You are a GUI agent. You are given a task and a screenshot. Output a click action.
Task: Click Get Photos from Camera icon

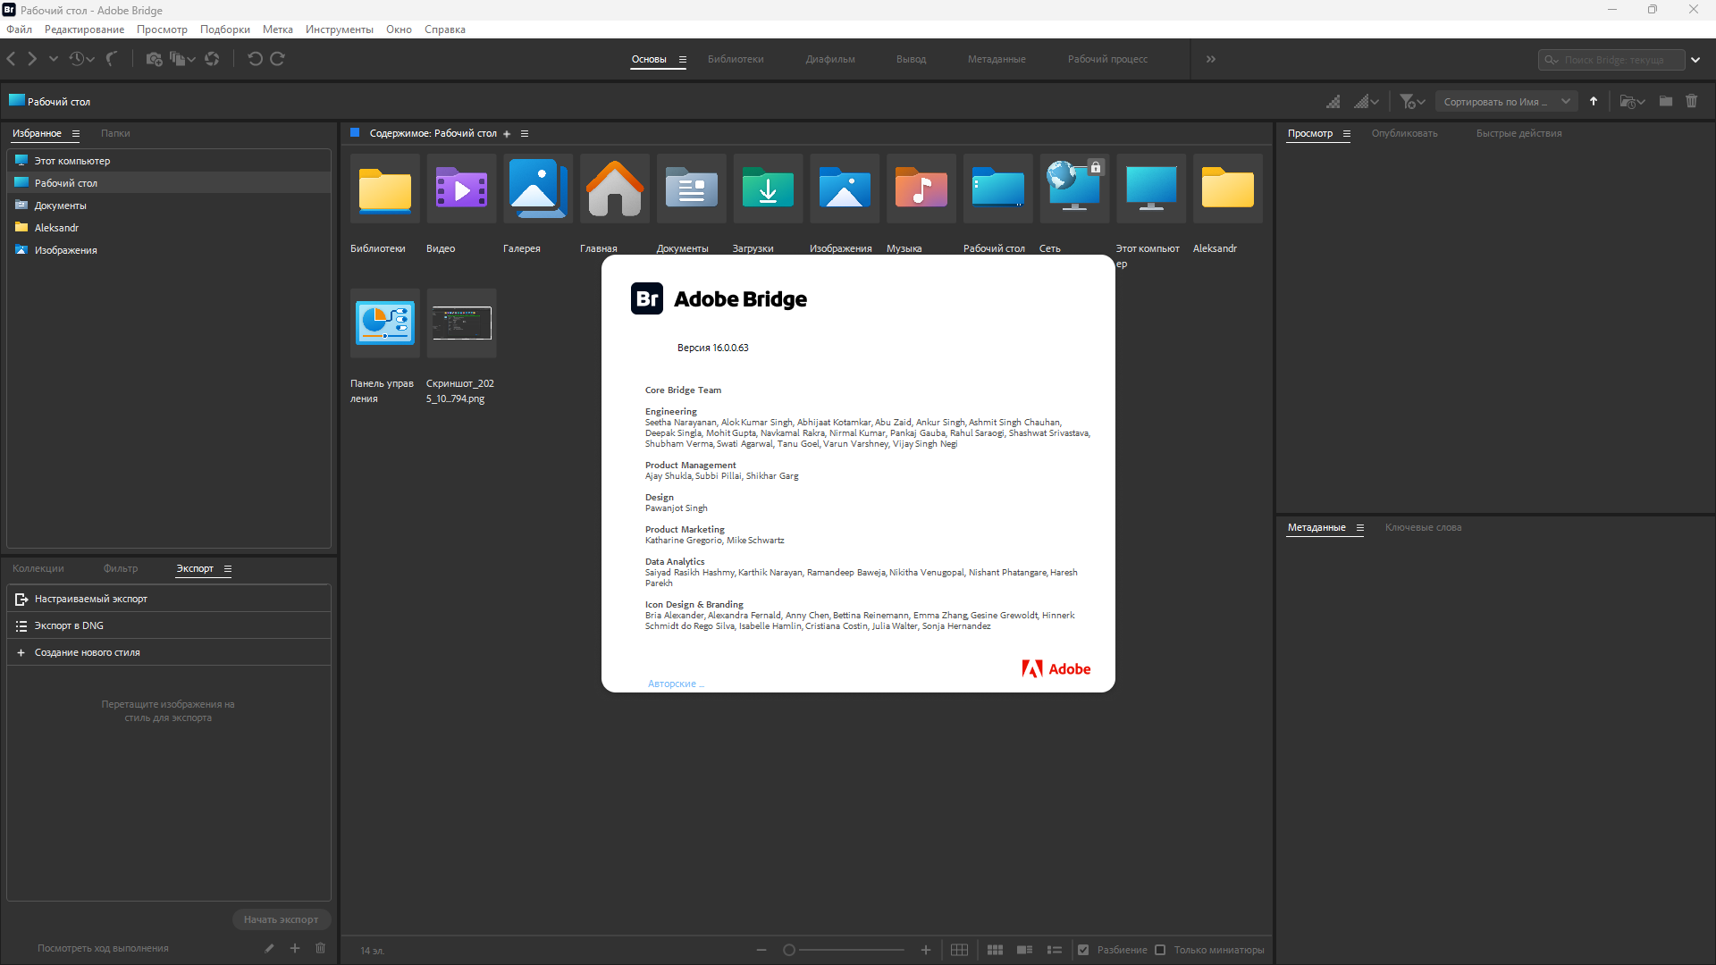coord(154,59)
